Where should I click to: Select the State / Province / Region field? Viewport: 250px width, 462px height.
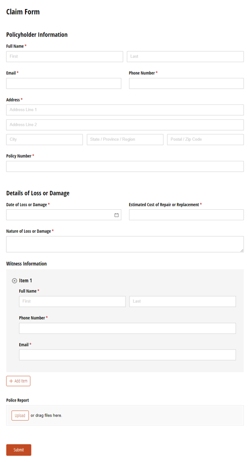[125, 140]
